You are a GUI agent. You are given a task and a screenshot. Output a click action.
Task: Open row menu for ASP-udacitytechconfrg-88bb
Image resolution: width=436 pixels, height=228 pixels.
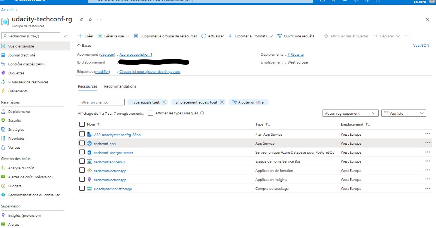pyautogui.click(x=428, y=134)
